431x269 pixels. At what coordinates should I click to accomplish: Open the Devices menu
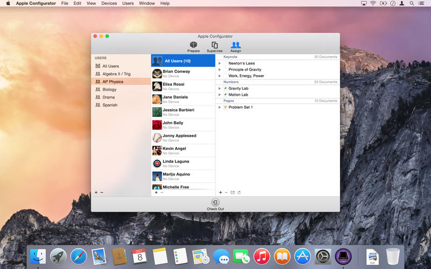pos(109,3)
